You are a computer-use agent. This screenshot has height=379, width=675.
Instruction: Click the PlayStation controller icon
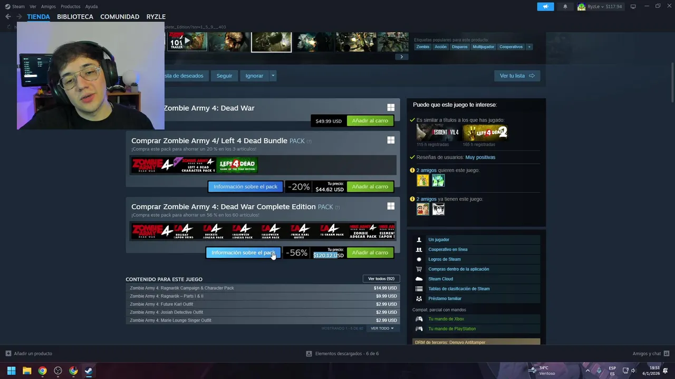(419, 328)
